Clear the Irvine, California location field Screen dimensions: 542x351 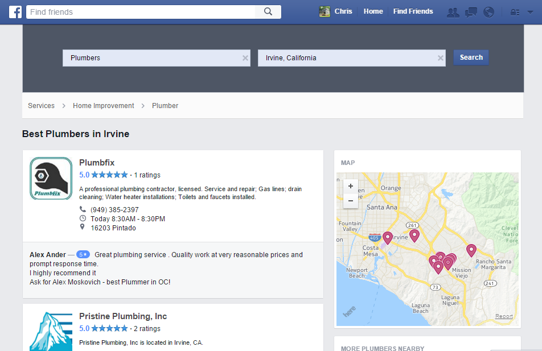[x=441, y=58]
